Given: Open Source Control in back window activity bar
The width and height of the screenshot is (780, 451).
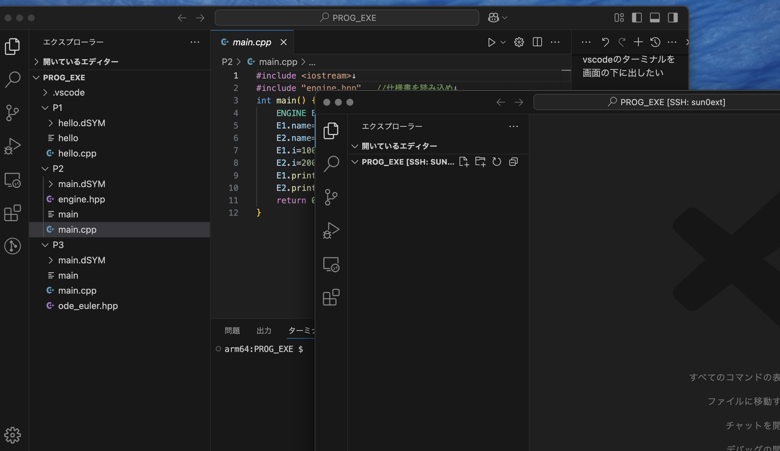Looking at the screenshot, I should (13, 113).
